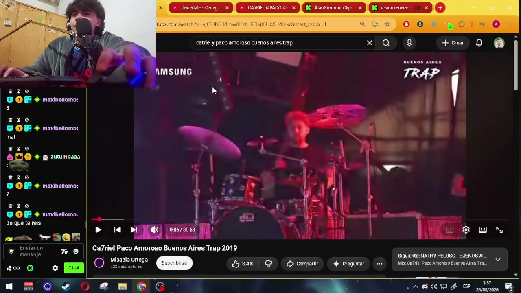The width and height of the screenshot is (521, 293).
Task: Open the media control toolbar icon
Action: pyautogui.click(x=483, y=24)
